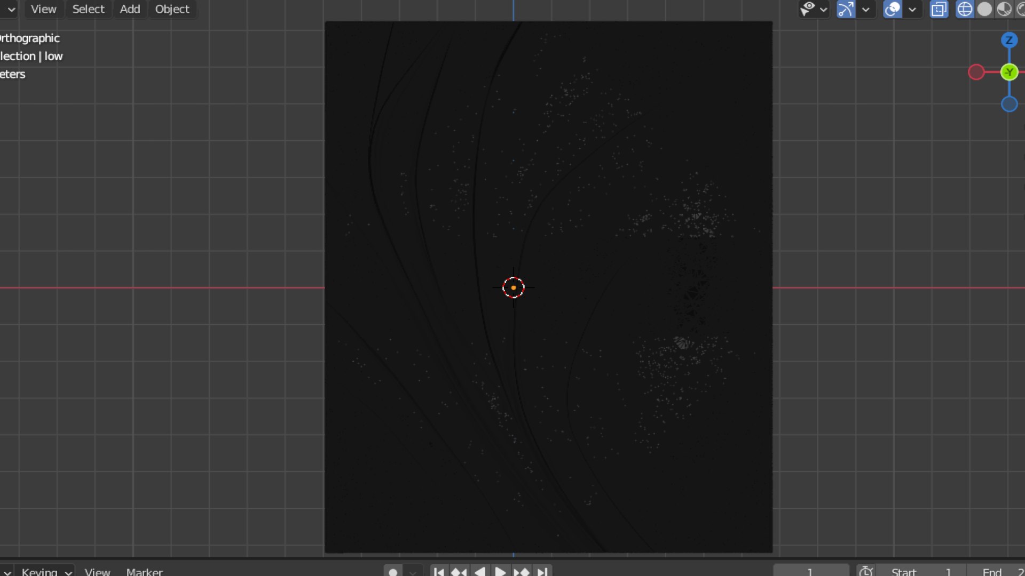Expand the overlays options dropdown arrow

[x=912, y=9]
